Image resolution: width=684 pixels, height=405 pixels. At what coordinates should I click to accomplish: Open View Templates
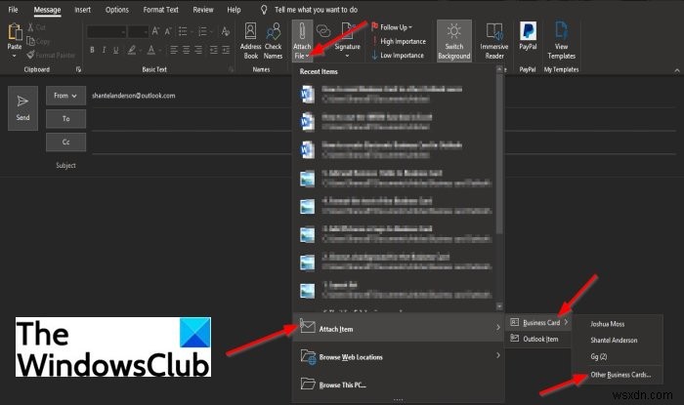pos(562,41)
